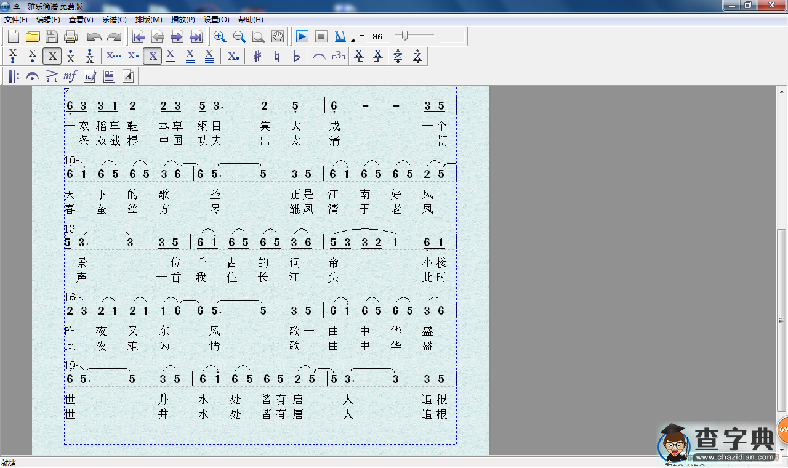The width and height of the screenshot is (788, 468).
Task: Click the X lower-bracket right icon
Action: click(378, 57)
